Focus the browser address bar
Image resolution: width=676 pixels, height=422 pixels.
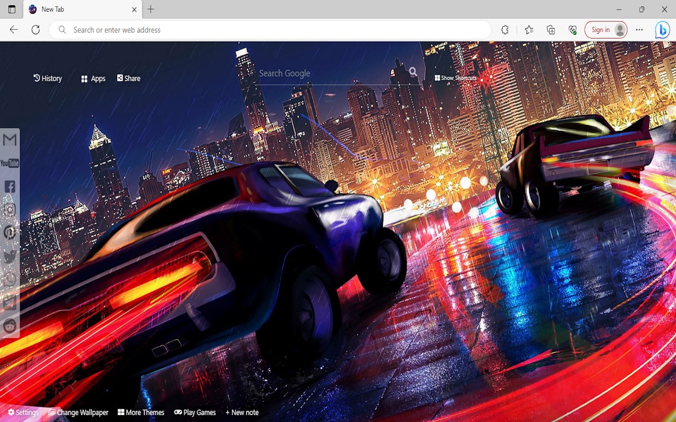(x=270, y=30)
